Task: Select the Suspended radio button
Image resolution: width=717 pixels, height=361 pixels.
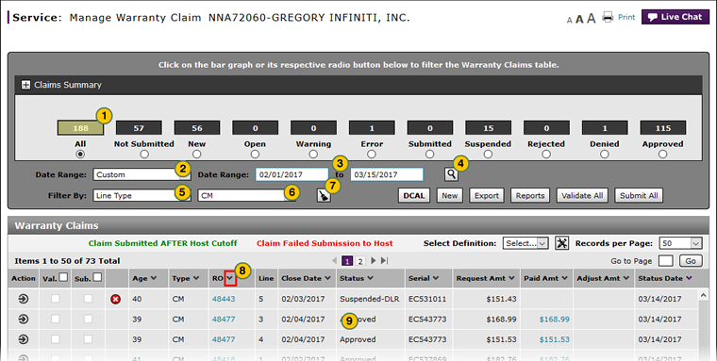Action: [488, 155]
